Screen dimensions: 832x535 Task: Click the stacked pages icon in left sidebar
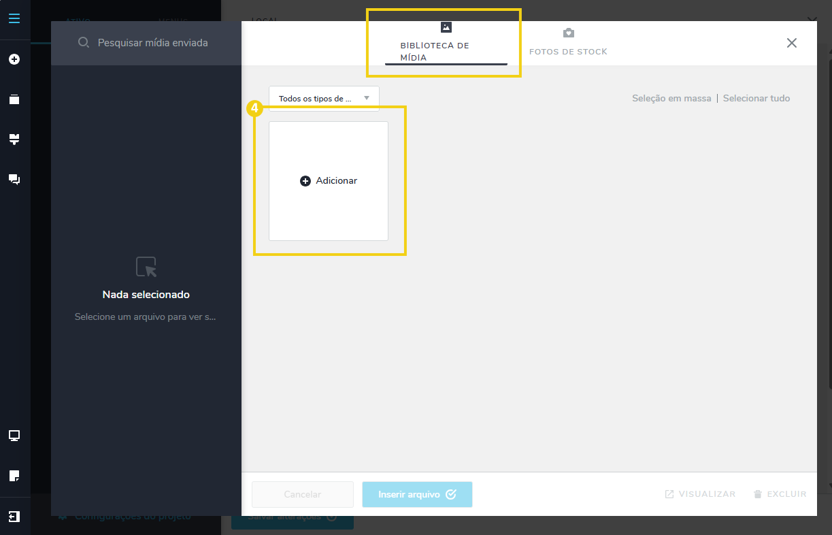point(14,99)
